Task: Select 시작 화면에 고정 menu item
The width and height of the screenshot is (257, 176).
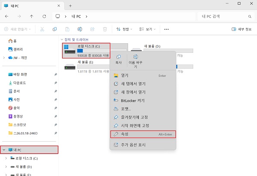Action: click(143, 126)
